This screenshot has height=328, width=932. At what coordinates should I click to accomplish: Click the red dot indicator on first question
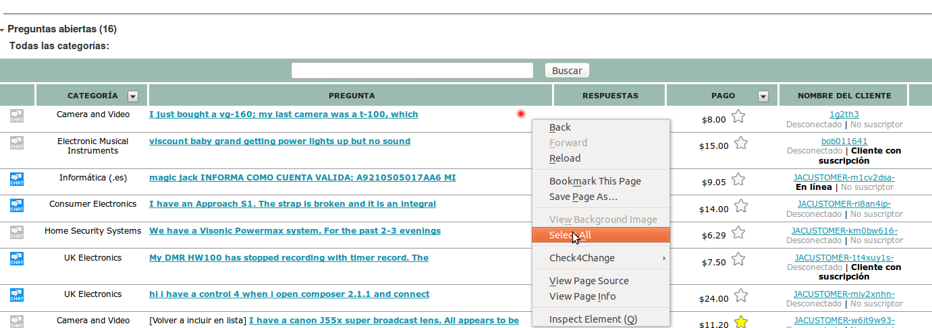(520, 114)
